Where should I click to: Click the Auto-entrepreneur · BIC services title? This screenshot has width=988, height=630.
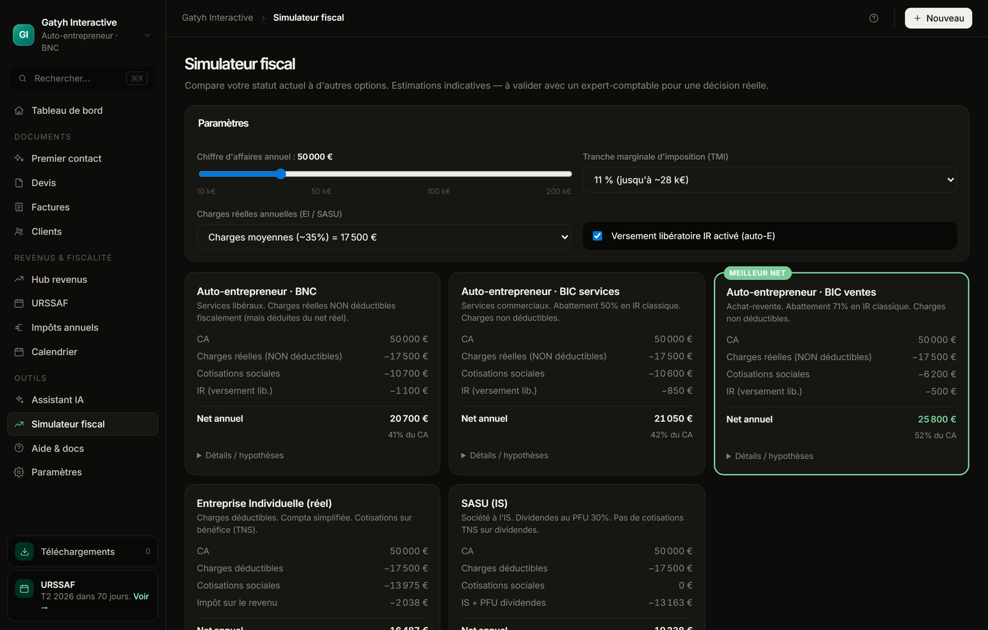pos(540,292)
